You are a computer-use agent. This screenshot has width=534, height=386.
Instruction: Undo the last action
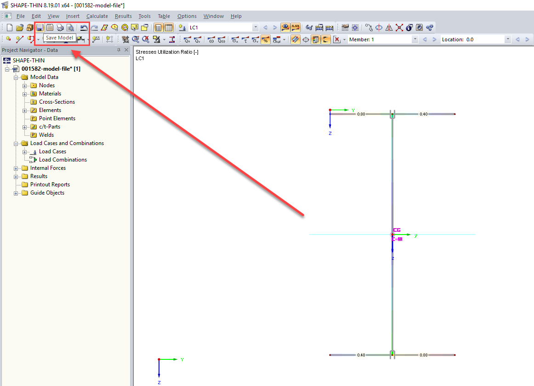coord(84,27)
